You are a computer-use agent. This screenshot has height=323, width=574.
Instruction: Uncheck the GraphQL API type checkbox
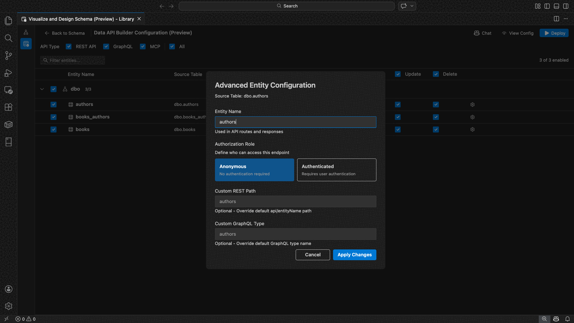tap(106, 46)
